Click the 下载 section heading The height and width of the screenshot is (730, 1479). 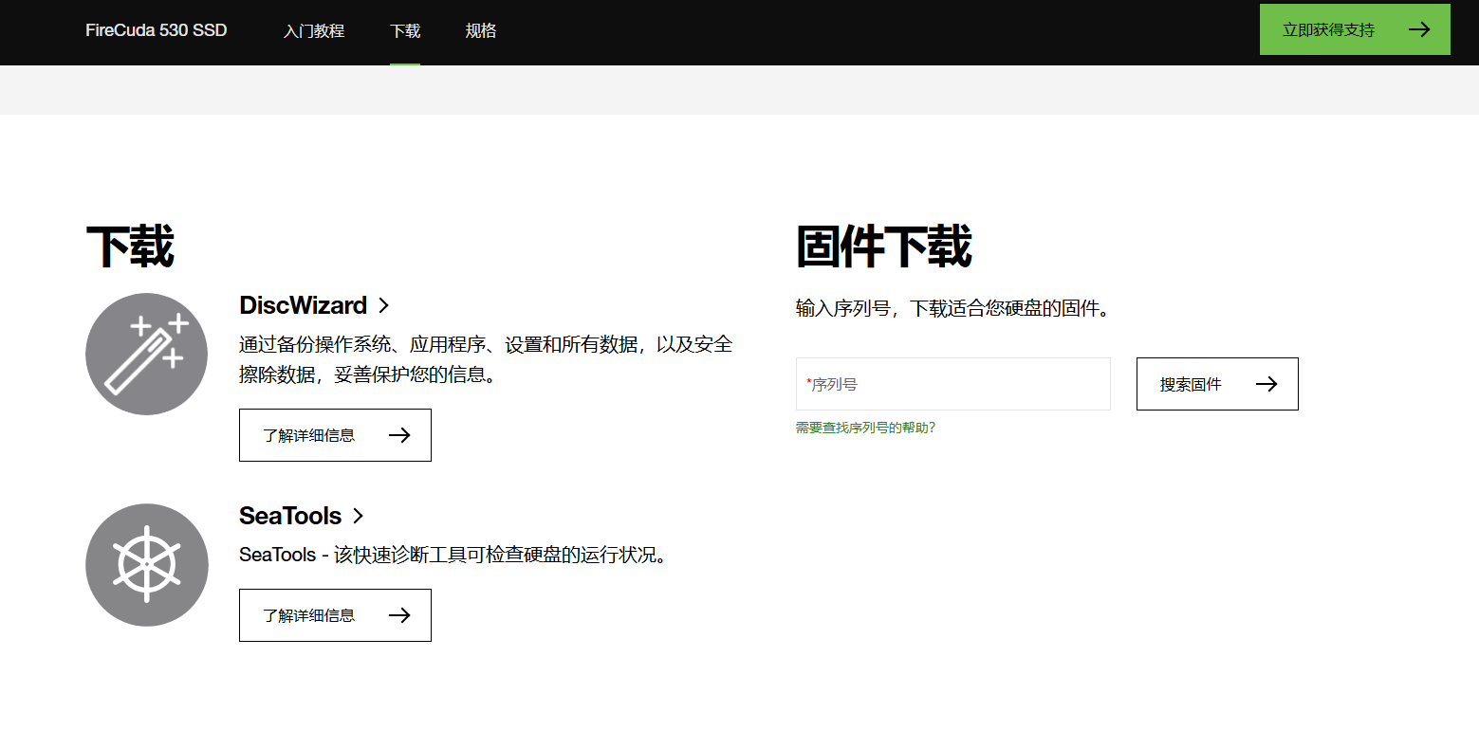click(x=130, y=247)
